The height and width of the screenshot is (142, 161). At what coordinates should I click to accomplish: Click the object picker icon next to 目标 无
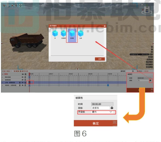(150, 80)
